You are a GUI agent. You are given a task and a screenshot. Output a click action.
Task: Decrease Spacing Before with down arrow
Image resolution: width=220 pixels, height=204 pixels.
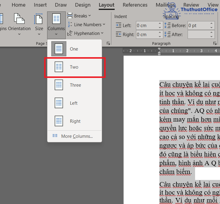point(211,28)
